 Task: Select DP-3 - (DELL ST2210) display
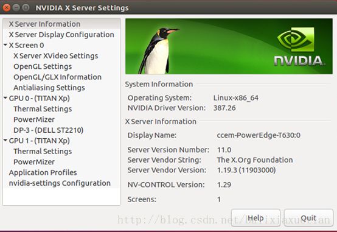coord(48,130)
